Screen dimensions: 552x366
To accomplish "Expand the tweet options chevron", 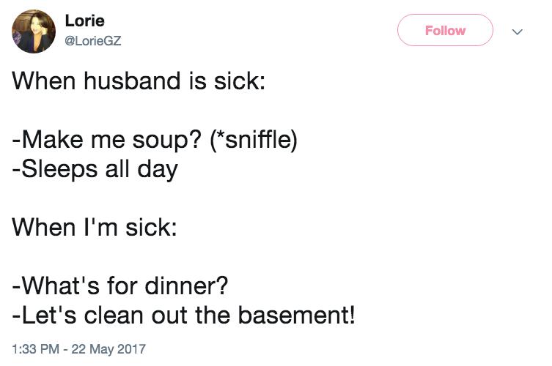I will (517, 31).
